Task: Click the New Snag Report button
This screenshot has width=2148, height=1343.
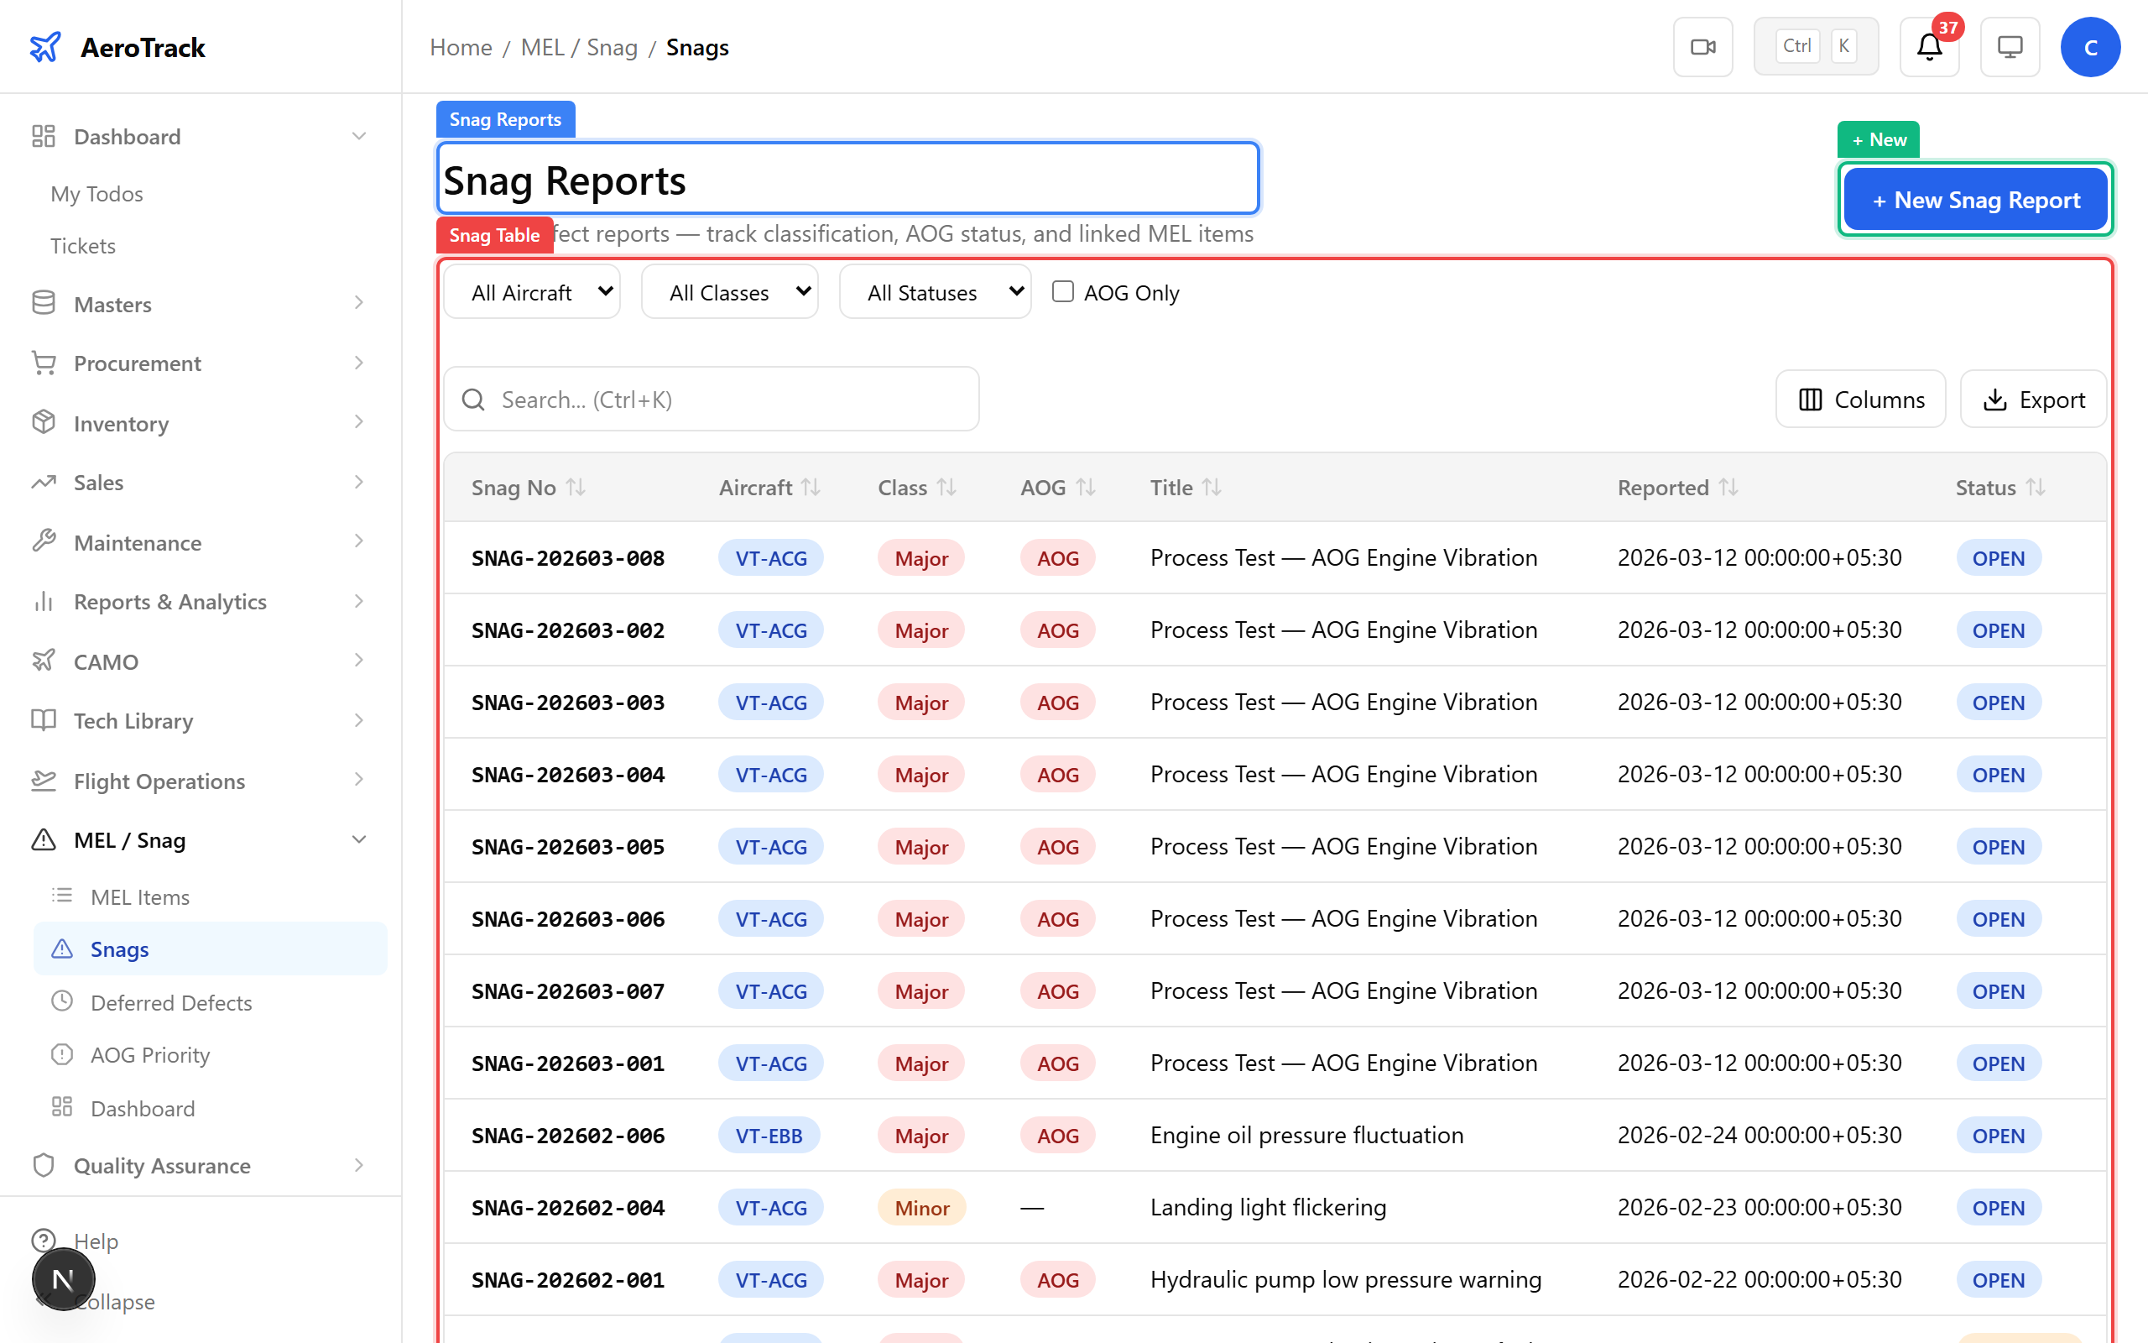Action: coord(1975,199)
